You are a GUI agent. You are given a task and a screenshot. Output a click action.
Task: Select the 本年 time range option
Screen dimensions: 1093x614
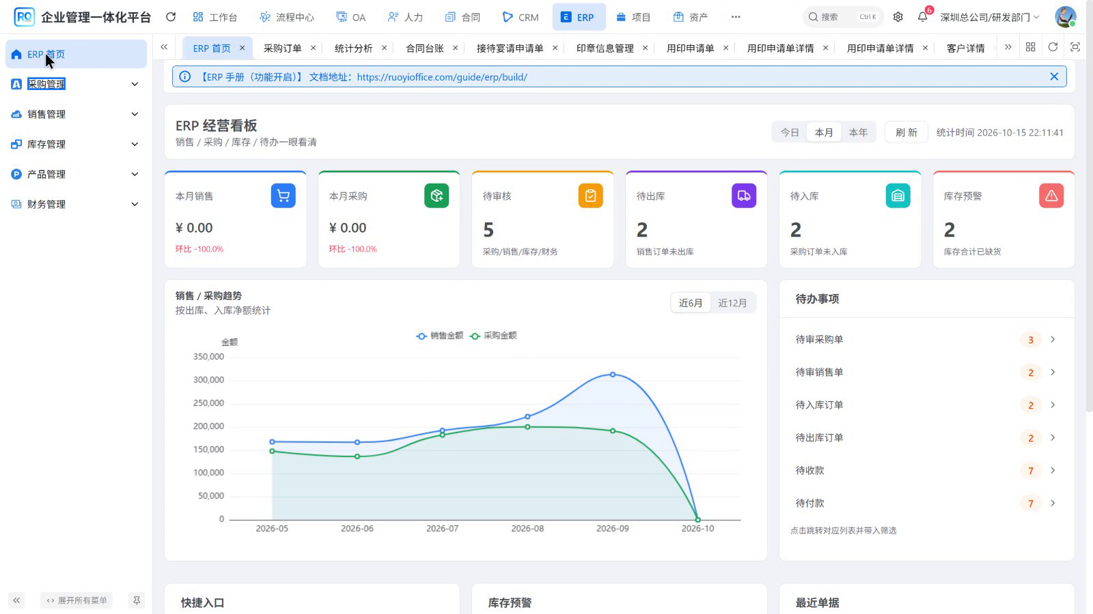pyautogui.click(x=858, y=132)
